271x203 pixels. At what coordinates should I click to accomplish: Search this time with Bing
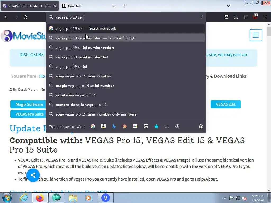tap(114, 127)
